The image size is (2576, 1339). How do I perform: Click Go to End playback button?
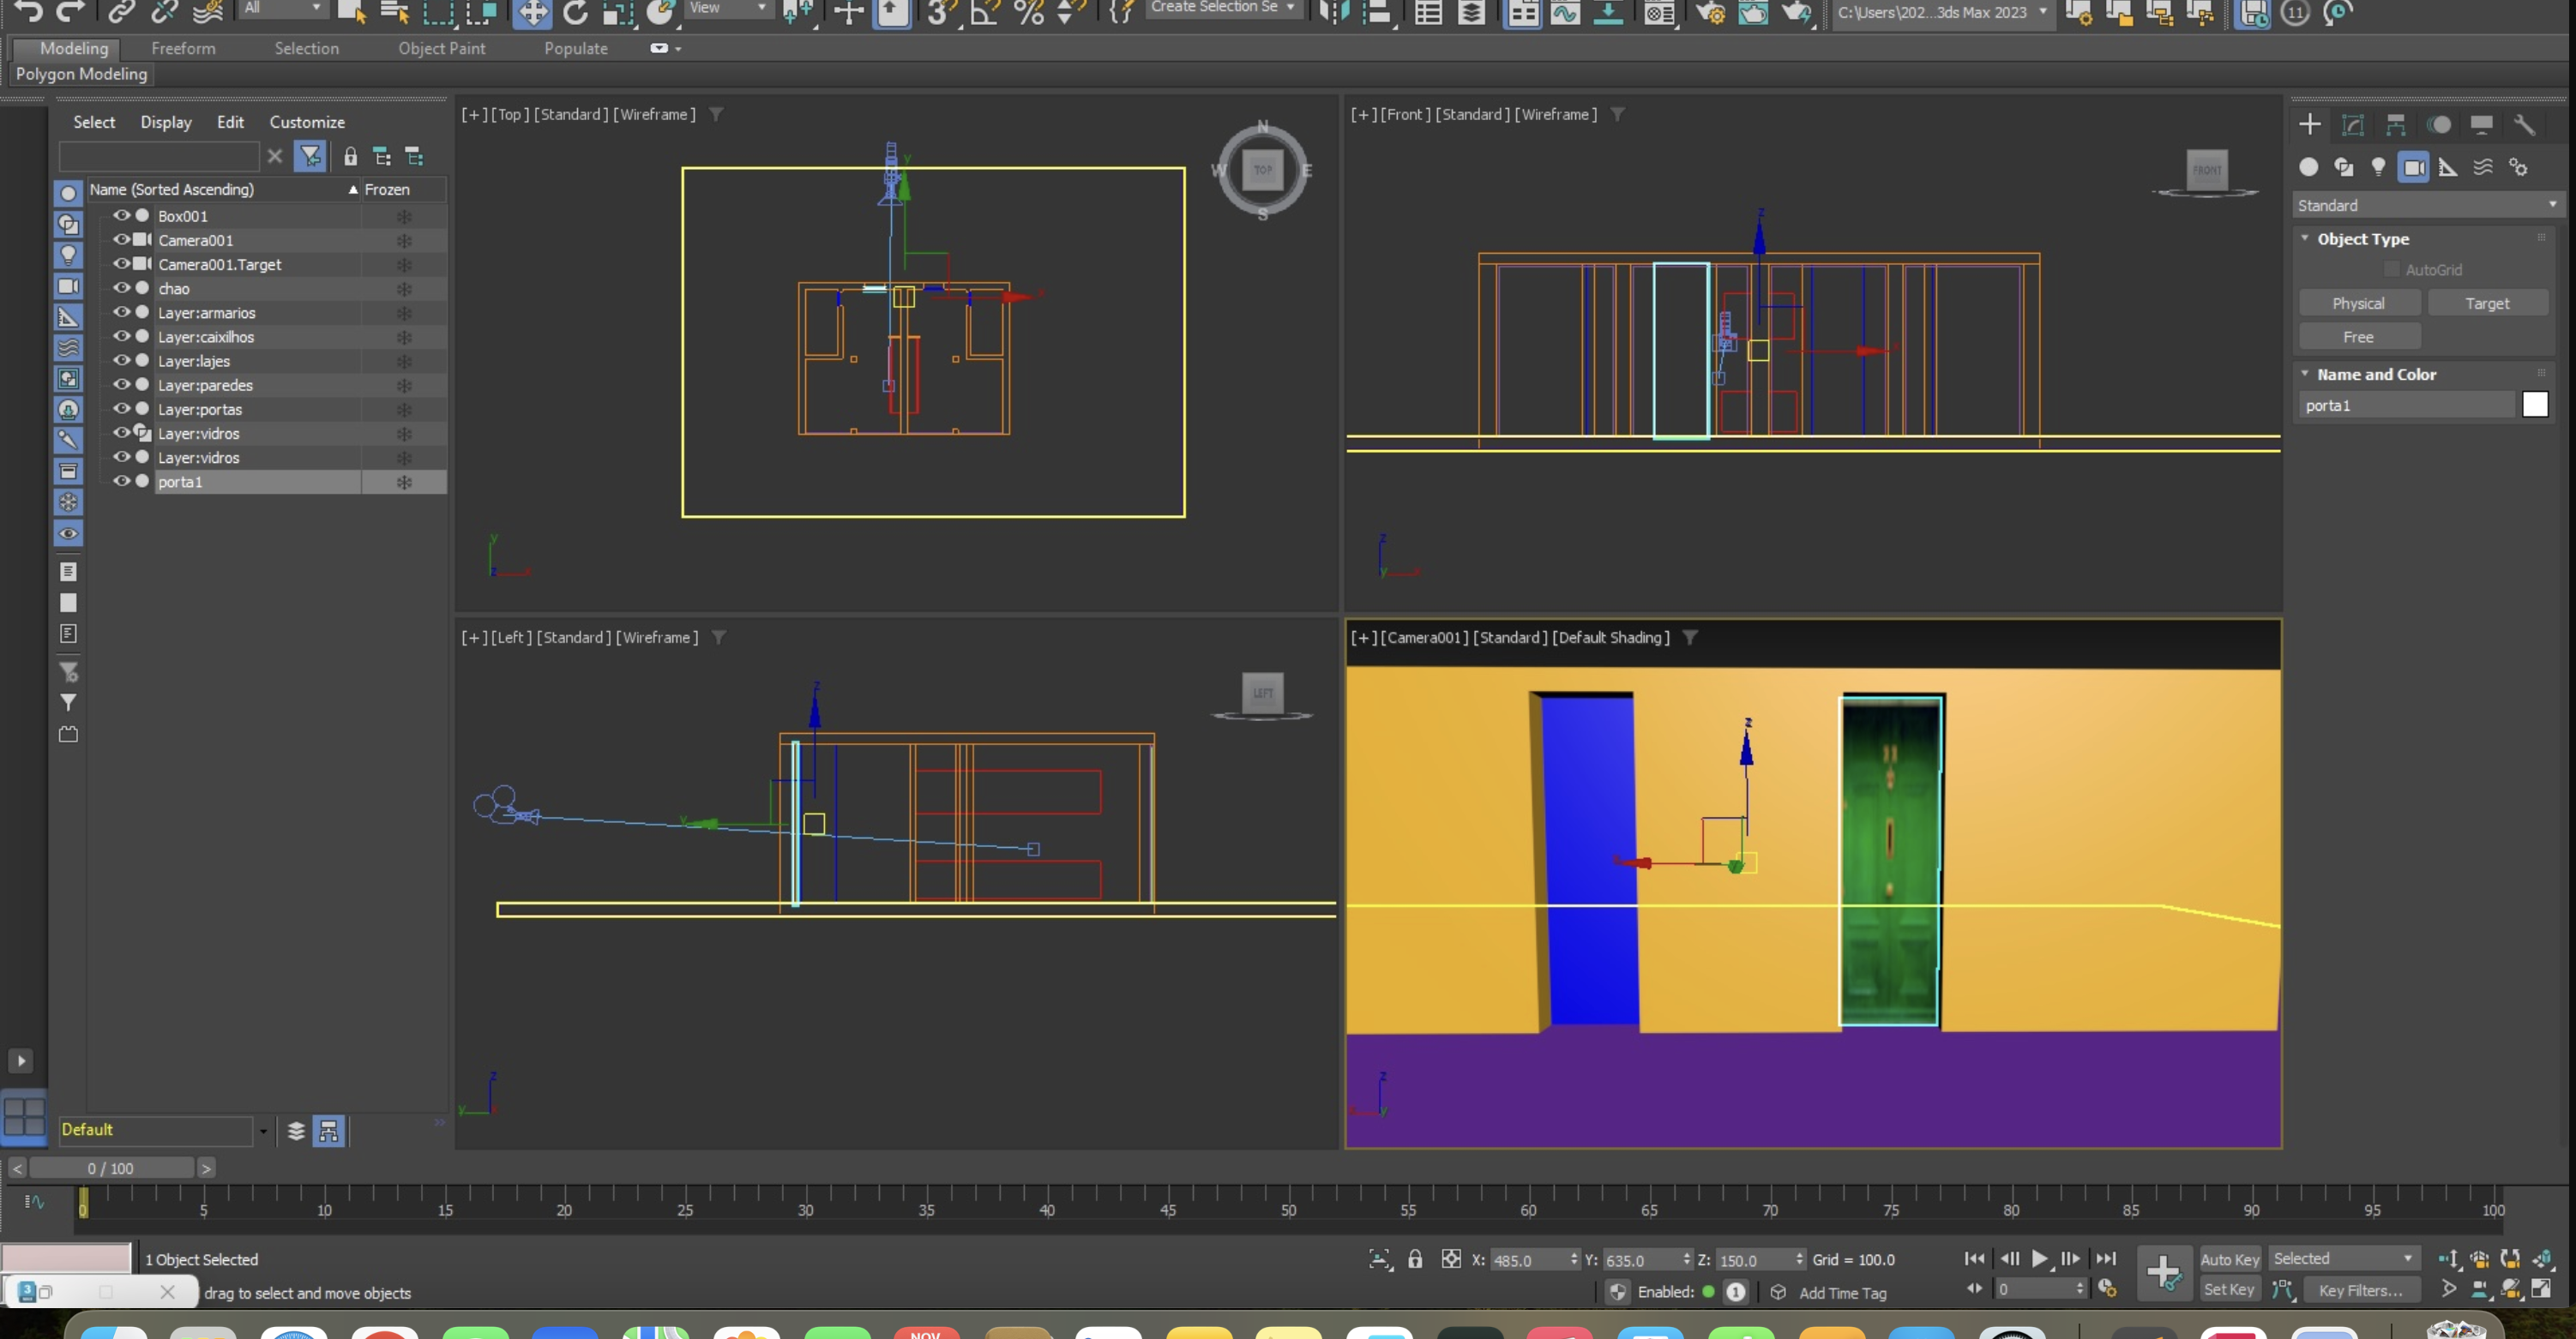coord(2105,1259)
